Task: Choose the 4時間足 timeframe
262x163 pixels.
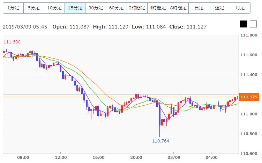Action: pyautogui.click(x=157, y=8)
